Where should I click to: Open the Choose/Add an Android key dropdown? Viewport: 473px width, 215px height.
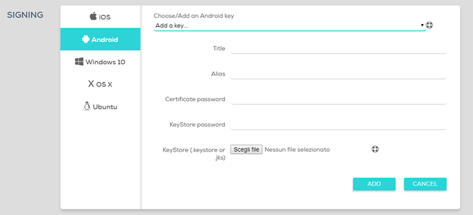[290, 26]
